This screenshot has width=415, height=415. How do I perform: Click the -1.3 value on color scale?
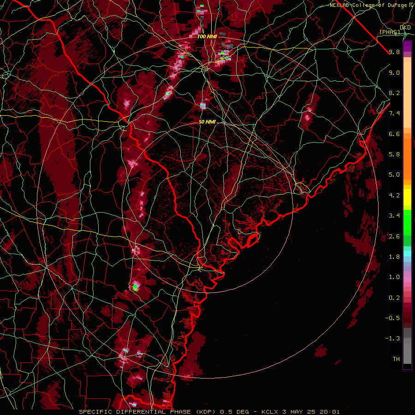coord(392,338)
